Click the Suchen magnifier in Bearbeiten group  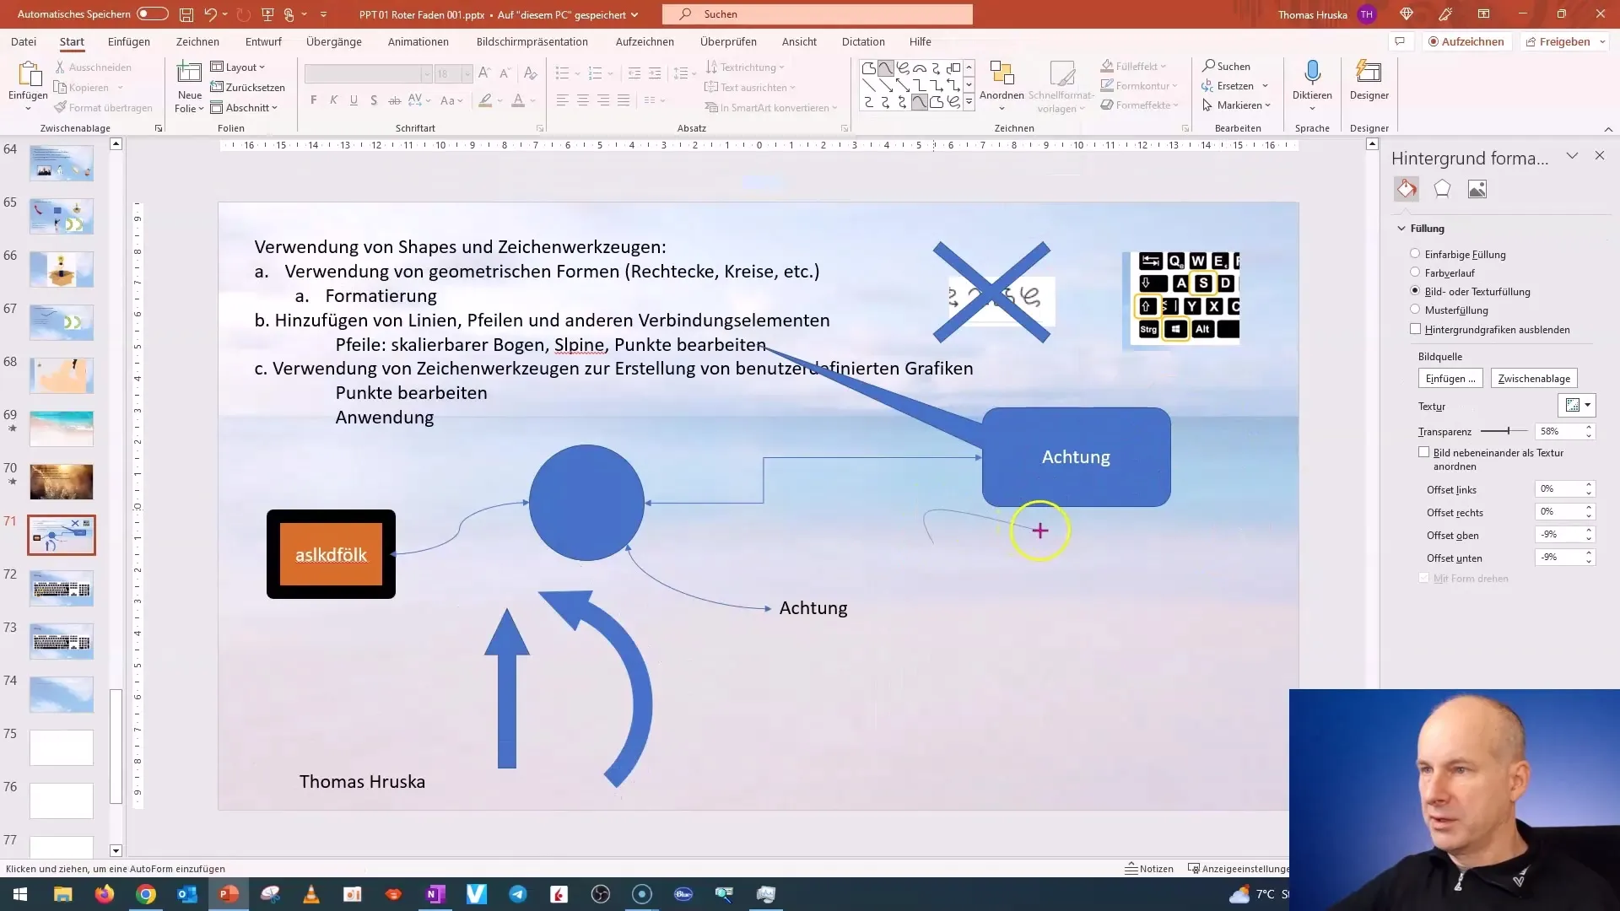pyautogui.click(x=1209, y=66)
